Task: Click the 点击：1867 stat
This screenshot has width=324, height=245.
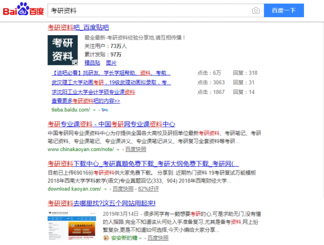Action: (x=211, y=92)
